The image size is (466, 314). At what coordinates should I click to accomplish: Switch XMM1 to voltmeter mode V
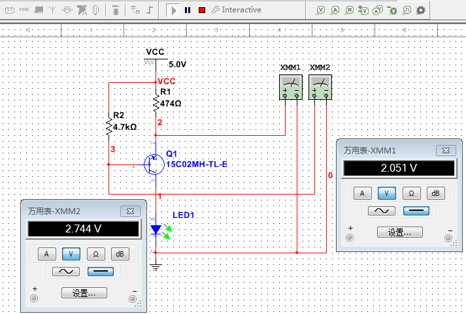(x=387, y=193)
